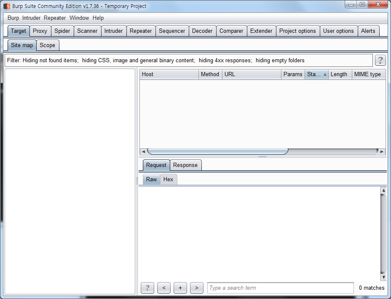
Task: Open the filter help question-mark icon
Action: [x=380, y=60]
